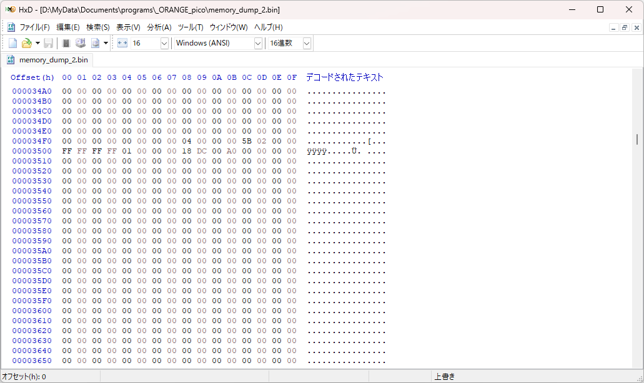Click decoded text ÿÿÿÿ in row 00003500

click(x=317, y=152)
